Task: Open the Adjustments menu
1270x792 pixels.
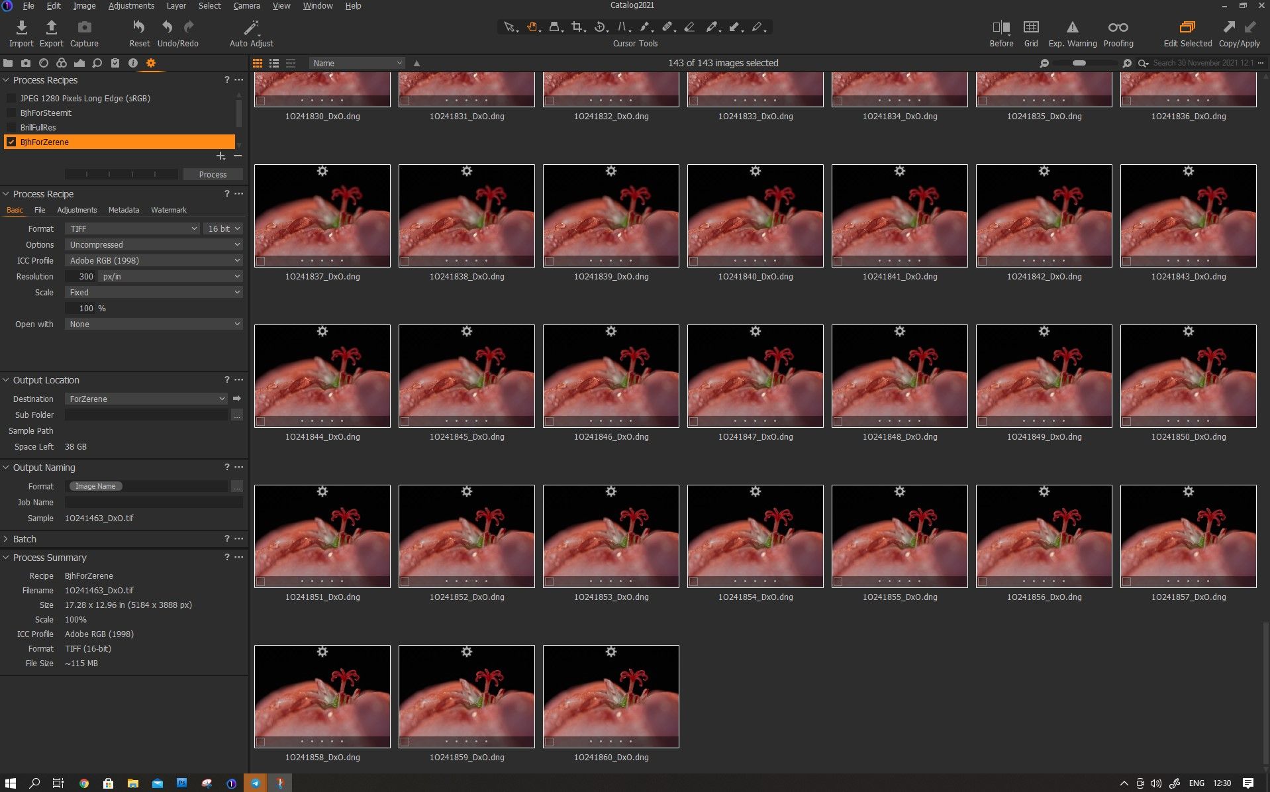Action: (x=131, y=5)
